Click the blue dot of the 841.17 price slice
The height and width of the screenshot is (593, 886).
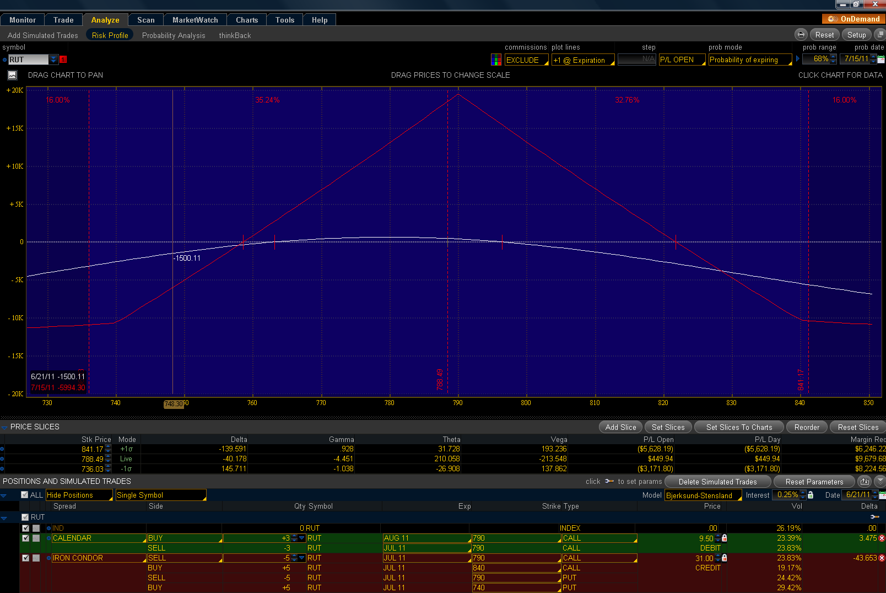2,449
